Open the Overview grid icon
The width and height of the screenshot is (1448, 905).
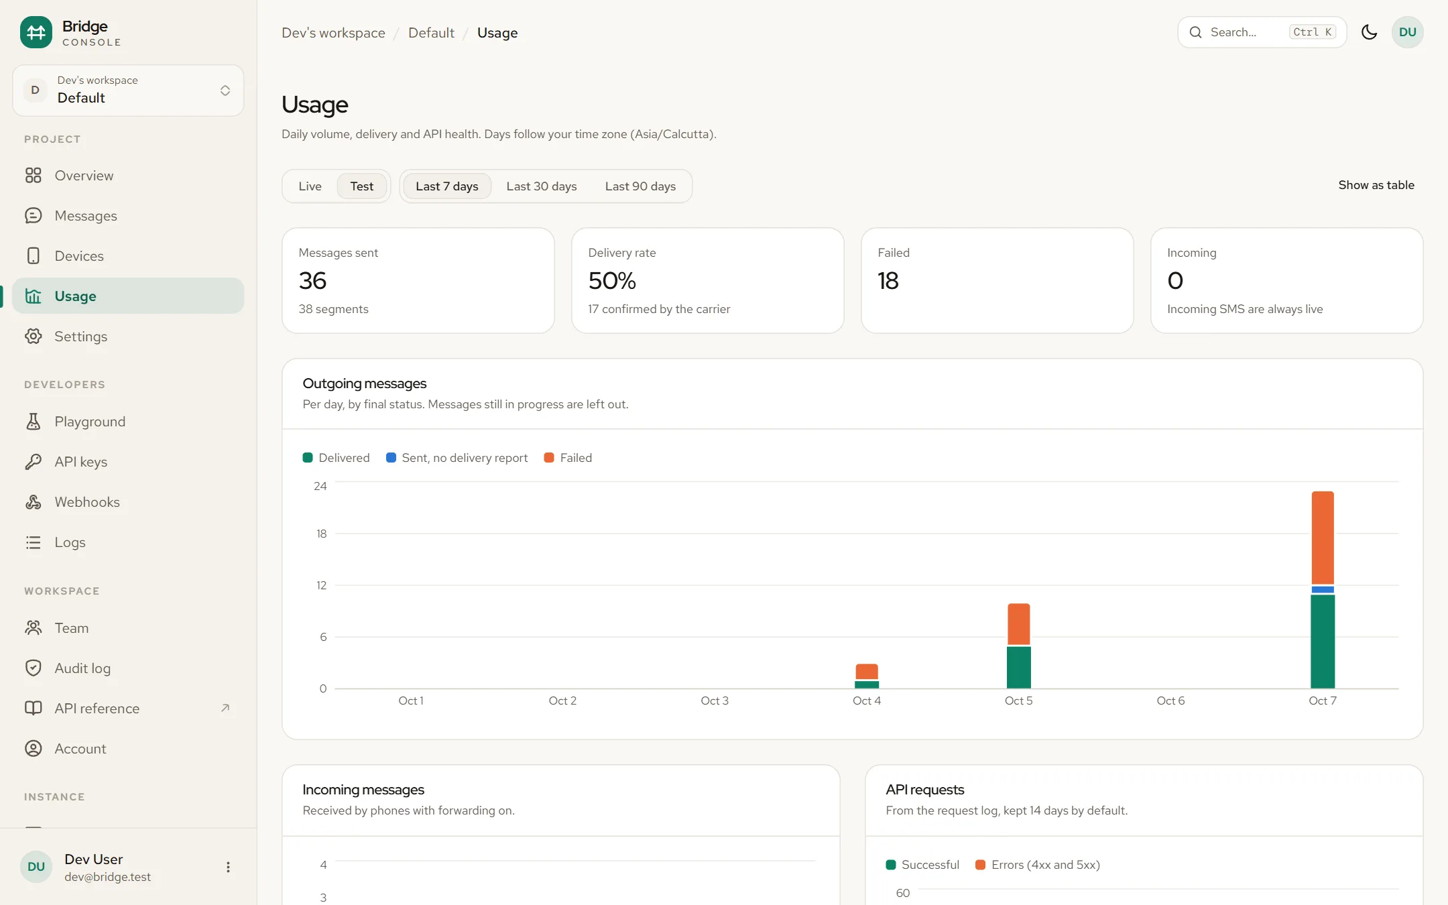(x=34, y=176)
